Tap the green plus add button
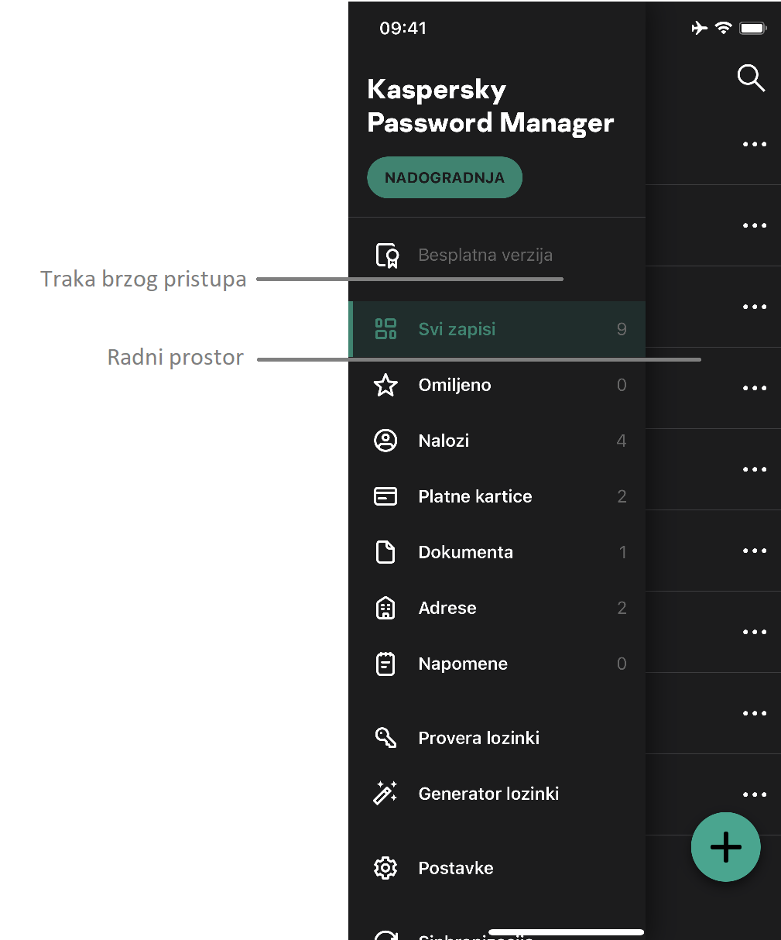 (x=725, y=847)
